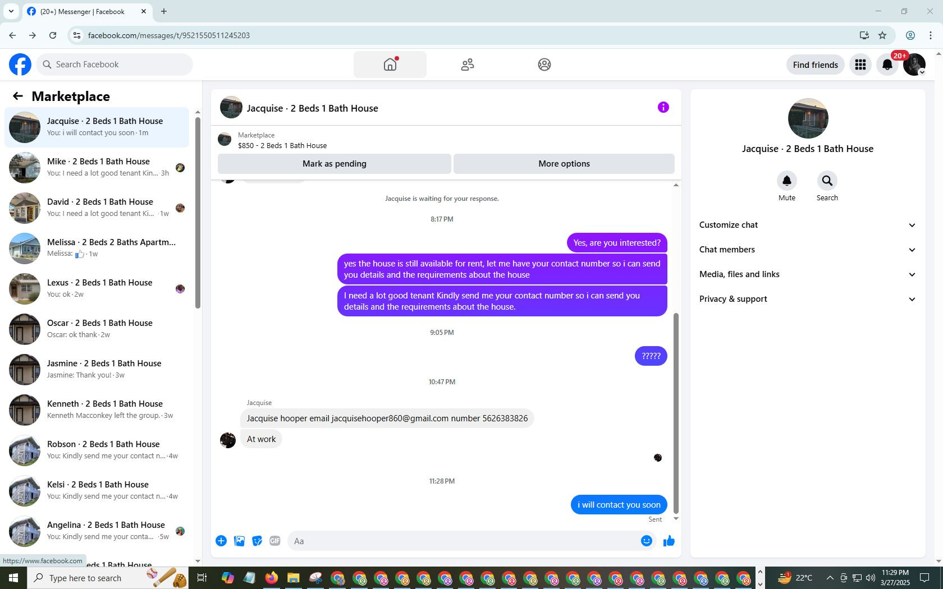Go back from Marketplace using the arrow
Image resolution: width=943 pixels, height=589 pixels.
(x=18, y=96)
